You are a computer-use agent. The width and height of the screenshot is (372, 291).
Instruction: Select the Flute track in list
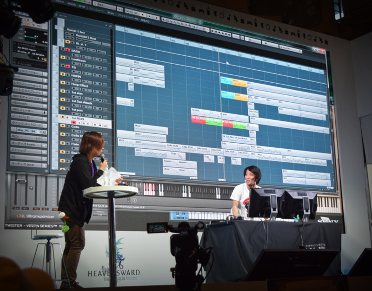coord(75,144)
